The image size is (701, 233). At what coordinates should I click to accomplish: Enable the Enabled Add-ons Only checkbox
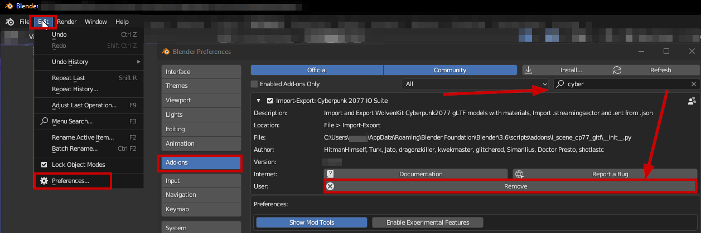tap(255, 84)
